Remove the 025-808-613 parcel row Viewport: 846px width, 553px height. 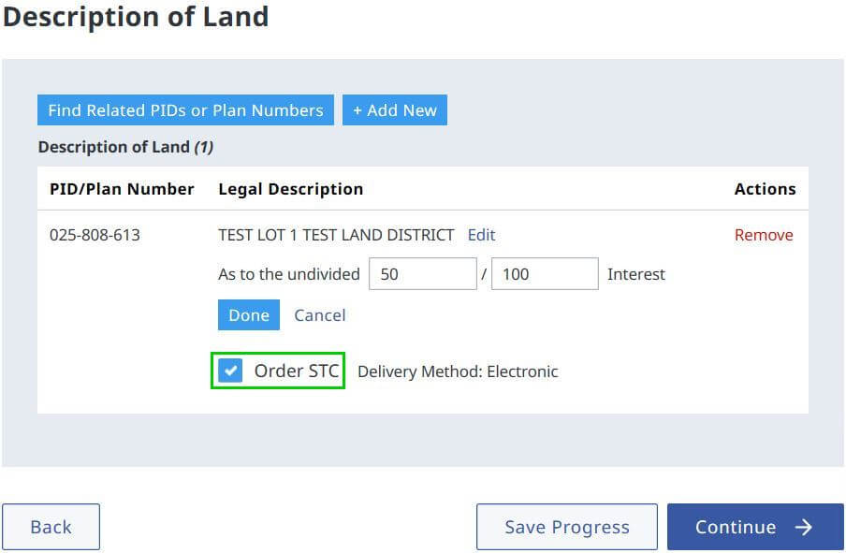764,235
